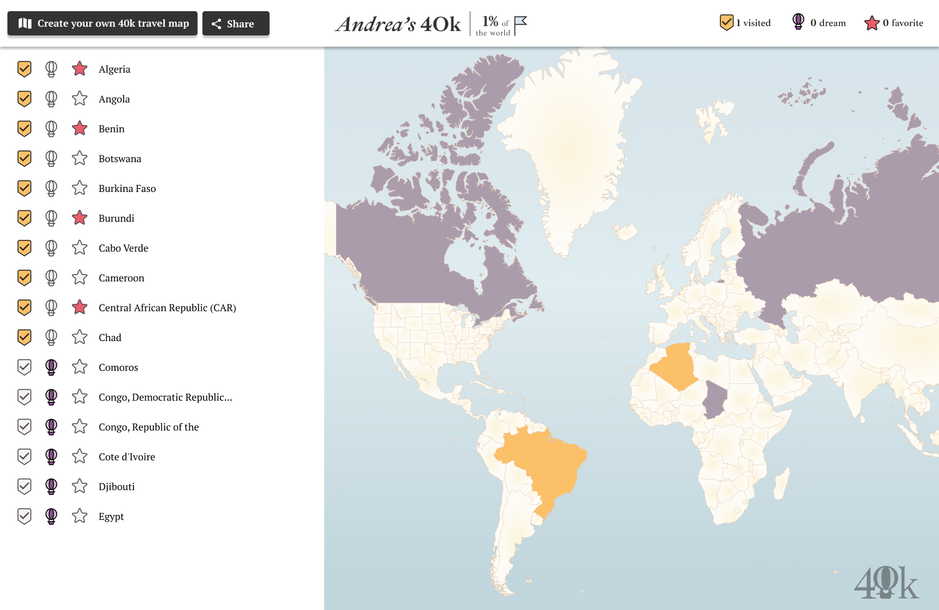Image resolution: width=939 pixels, height=610 pixels.
Task: Favorite Cabo Verde with the star icon
Action: pyautogui.click(x=79, y=247)
